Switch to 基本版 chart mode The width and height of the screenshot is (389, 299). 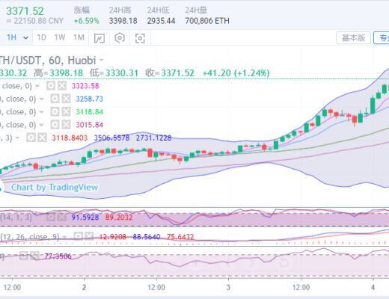[x=353, y=38]
